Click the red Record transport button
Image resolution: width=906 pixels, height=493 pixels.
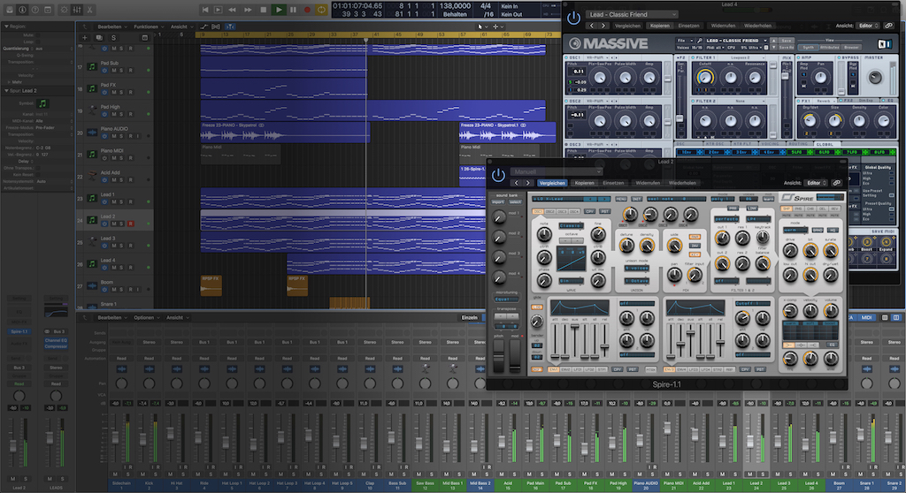tap(307, 9)
